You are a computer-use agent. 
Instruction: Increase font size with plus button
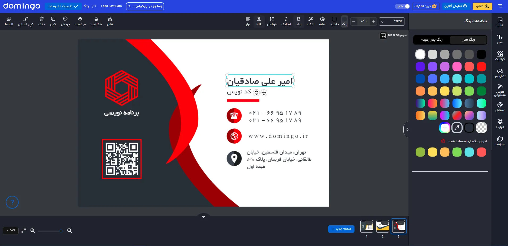point(373,21)
